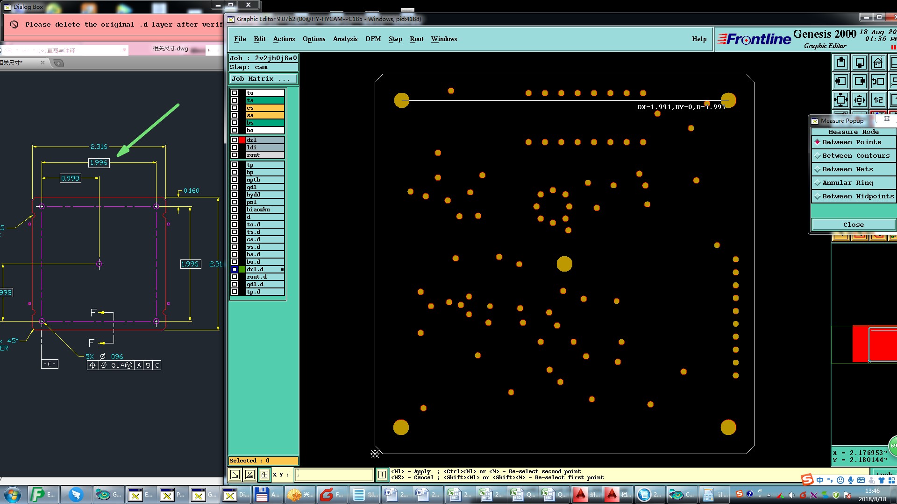The image size is (897, 504).
Task: Toggle the checkbox for the drl layer
Action: [x=235, y=140]
